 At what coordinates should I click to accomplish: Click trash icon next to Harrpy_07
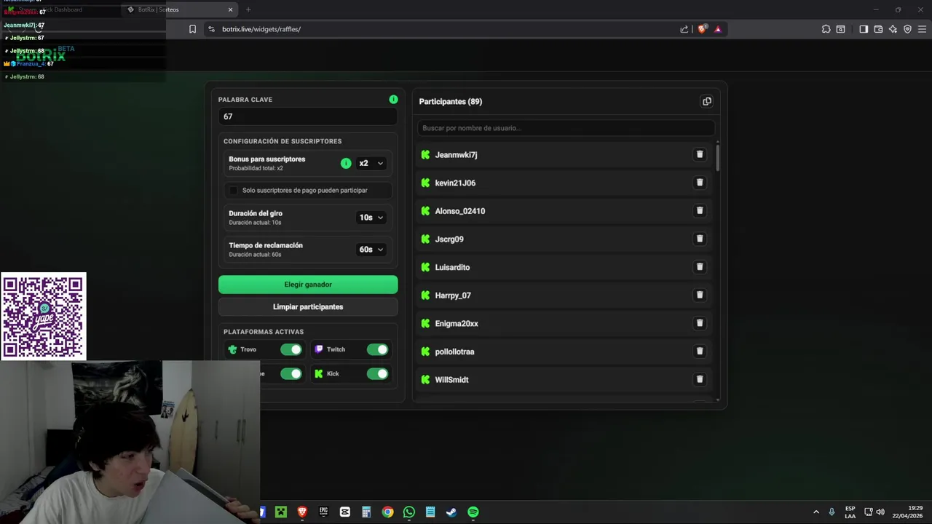700,295
